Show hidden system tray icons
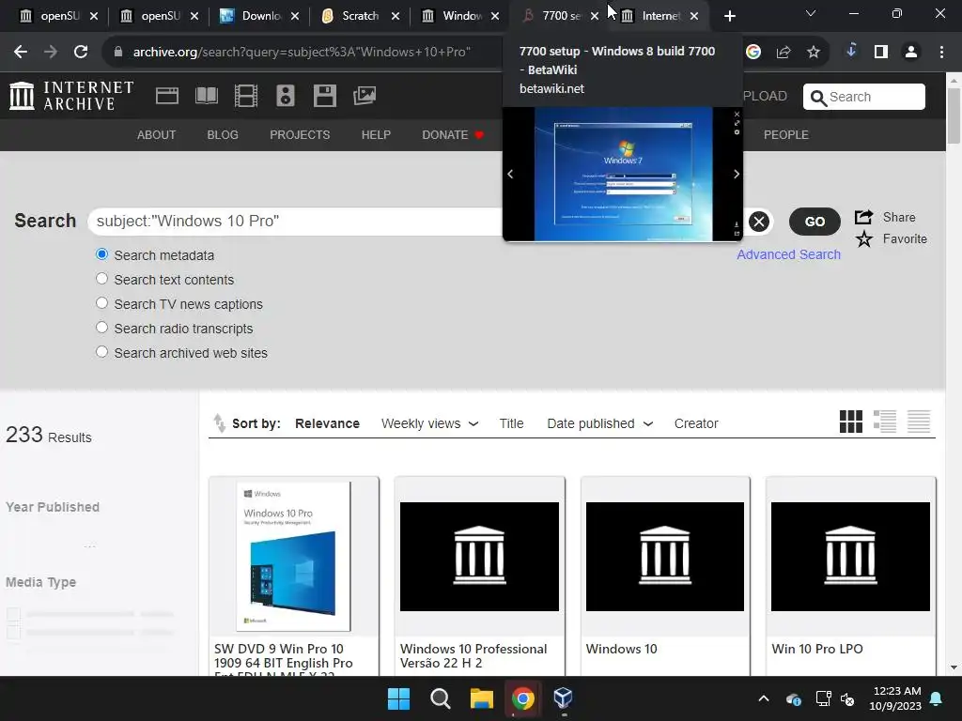Screen dimensions: 962x721 (764, 698)
